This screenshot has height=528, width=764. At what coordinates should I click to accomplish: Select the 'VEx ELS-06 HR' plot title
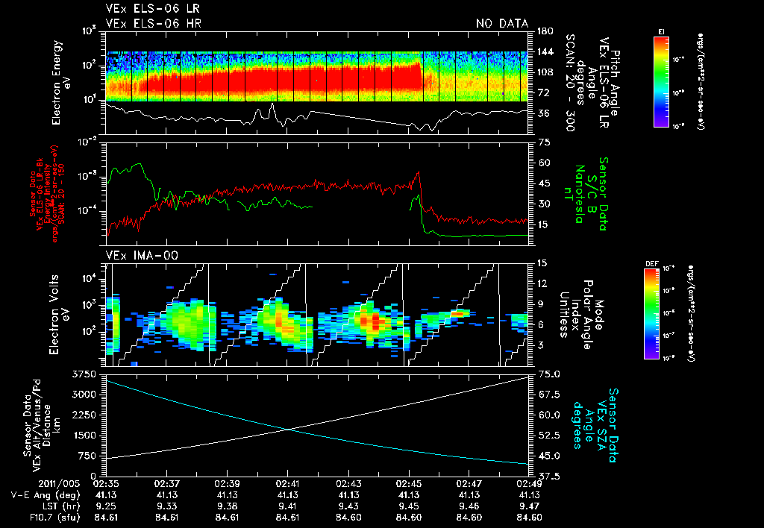pos(154,23)
